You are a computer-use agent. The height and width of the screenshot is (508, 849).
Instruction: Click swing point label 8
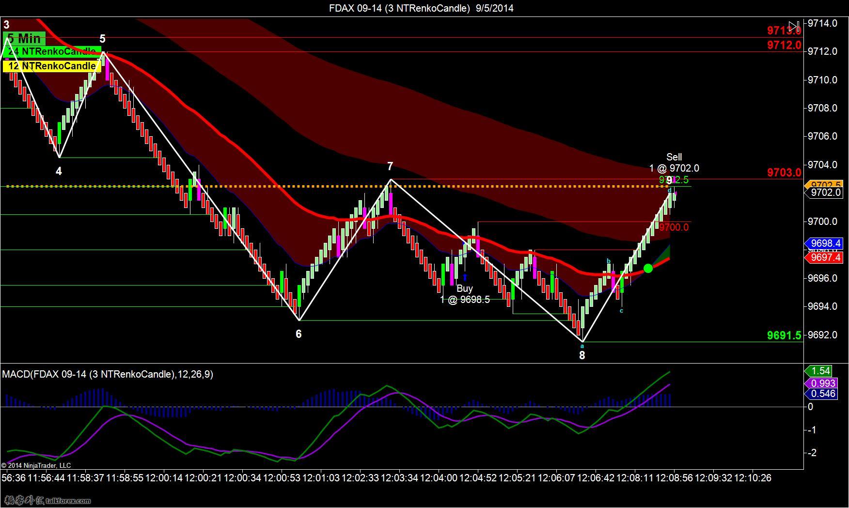tap(582, 355)
